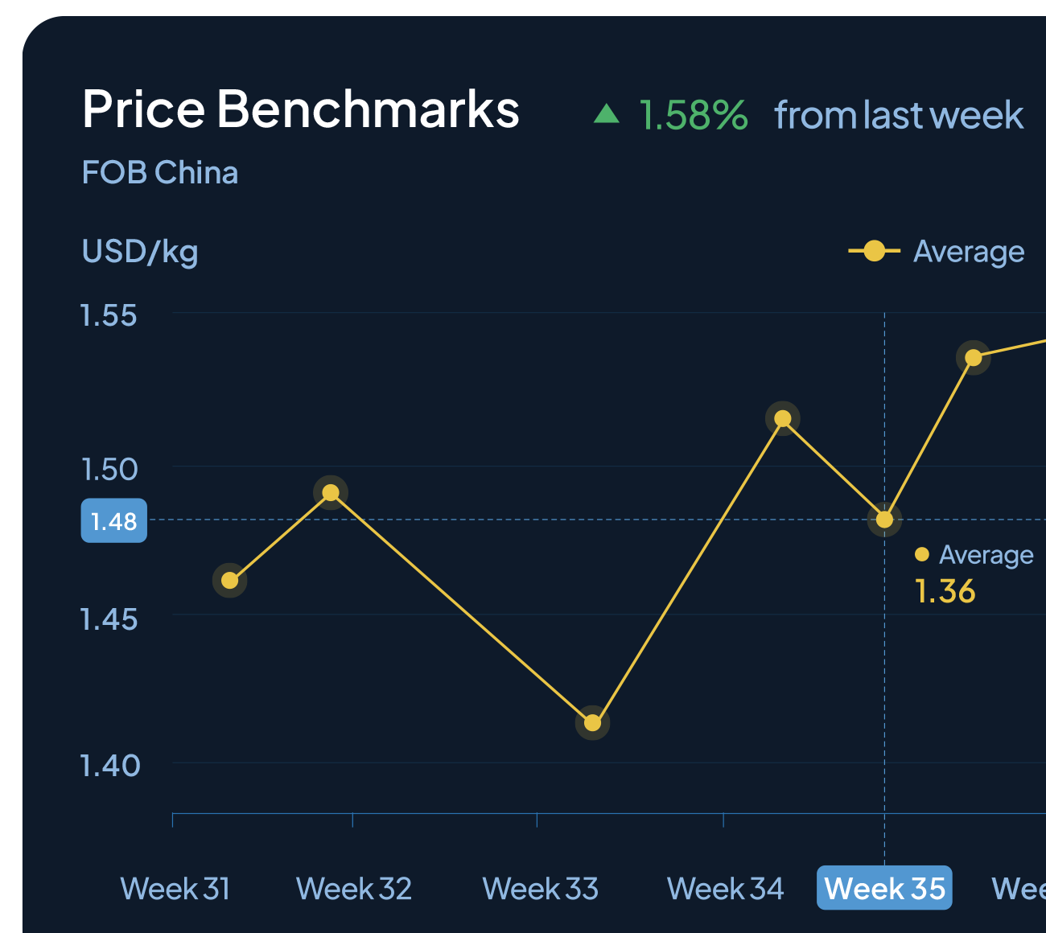This screenshot has width=1046, height=933.
Task: Select the Week 31 data point
Action: pyautogui.click(x=230, y=580)
